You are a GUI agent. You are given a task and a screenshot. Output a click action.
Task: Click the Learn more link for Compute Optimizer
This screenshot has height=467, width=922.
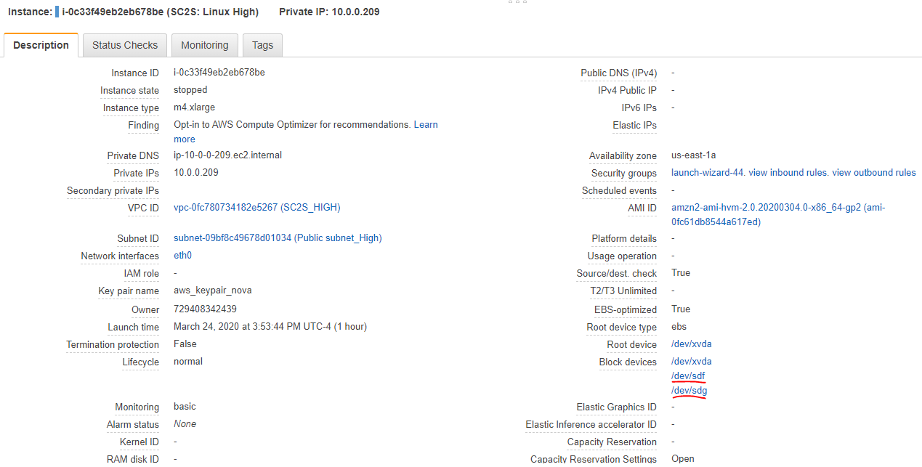point(426,125)
